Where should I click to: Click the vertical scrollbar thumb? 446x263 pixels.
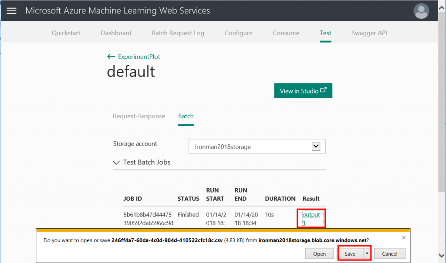click(442, 102)
